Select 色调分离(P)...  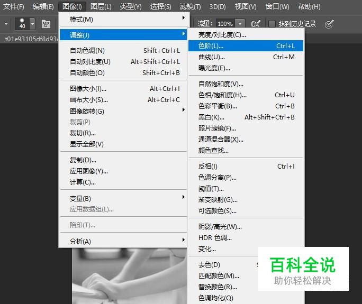pos(246,177)
